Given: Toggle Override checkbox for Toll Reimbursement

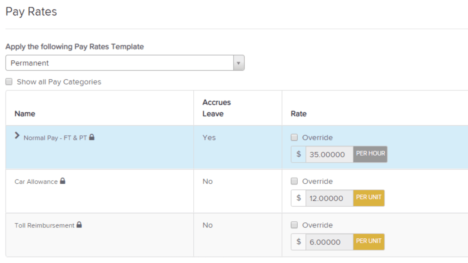Looking at the screenshot, I should click(294, 225).
